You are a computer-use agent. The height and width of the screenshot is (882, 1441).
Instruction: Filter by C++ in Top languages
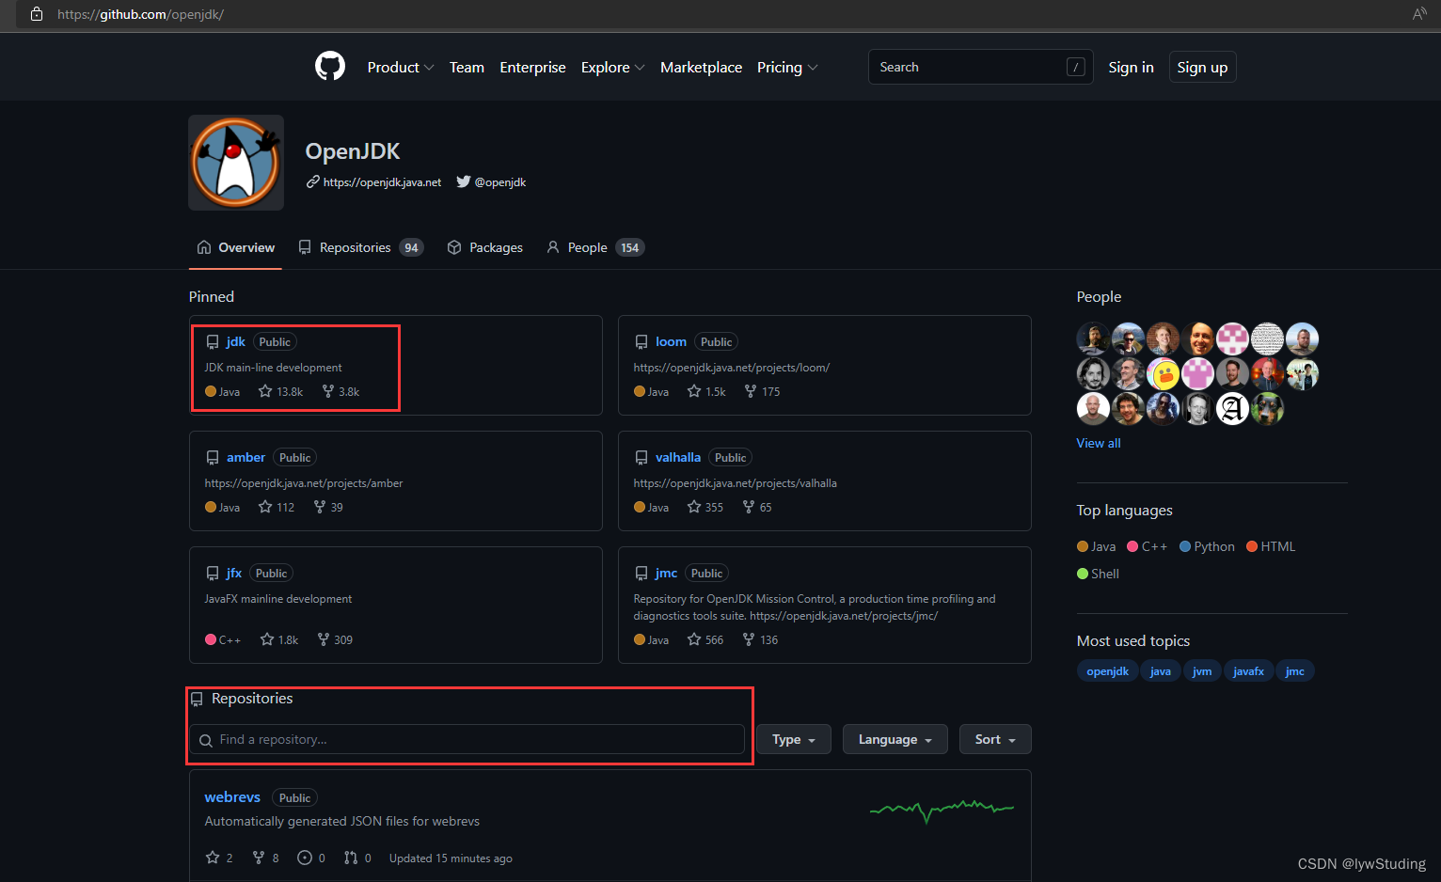[1148, 546]
